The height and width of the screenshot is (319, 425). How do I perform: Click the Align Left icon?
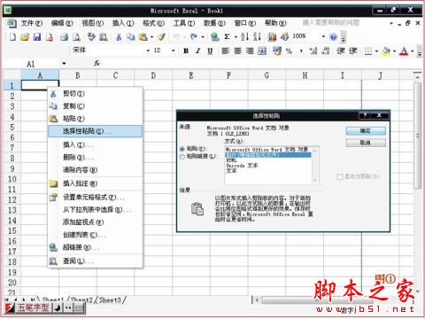pos(226,51)
